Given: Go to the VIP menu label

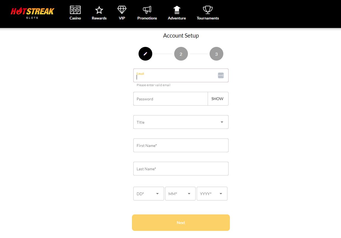Looking at the screenshot, I should [122, 18].
